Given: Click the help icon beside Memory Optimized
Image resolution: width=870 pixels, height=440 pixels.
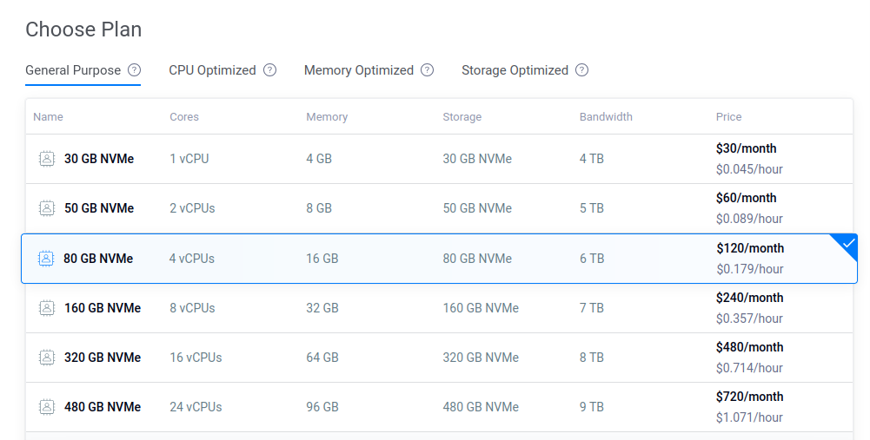Looking at the screenshot, I should coord(428,69).
